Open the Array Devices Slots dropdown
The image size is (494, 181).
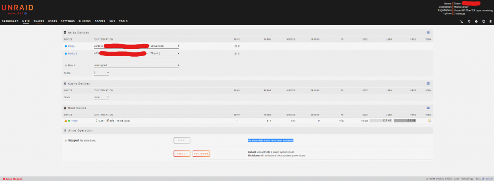point(101,72)
